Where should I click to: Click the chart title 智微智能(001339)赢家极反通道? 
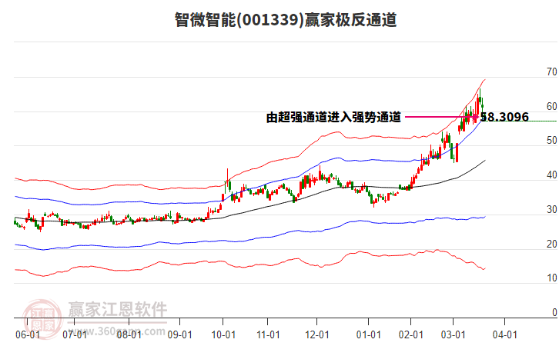(286, 19)
